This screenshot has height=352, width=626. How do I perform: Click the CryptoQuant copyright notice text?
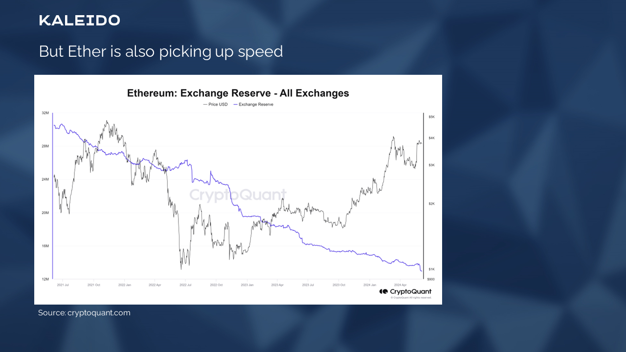(411, 297)
